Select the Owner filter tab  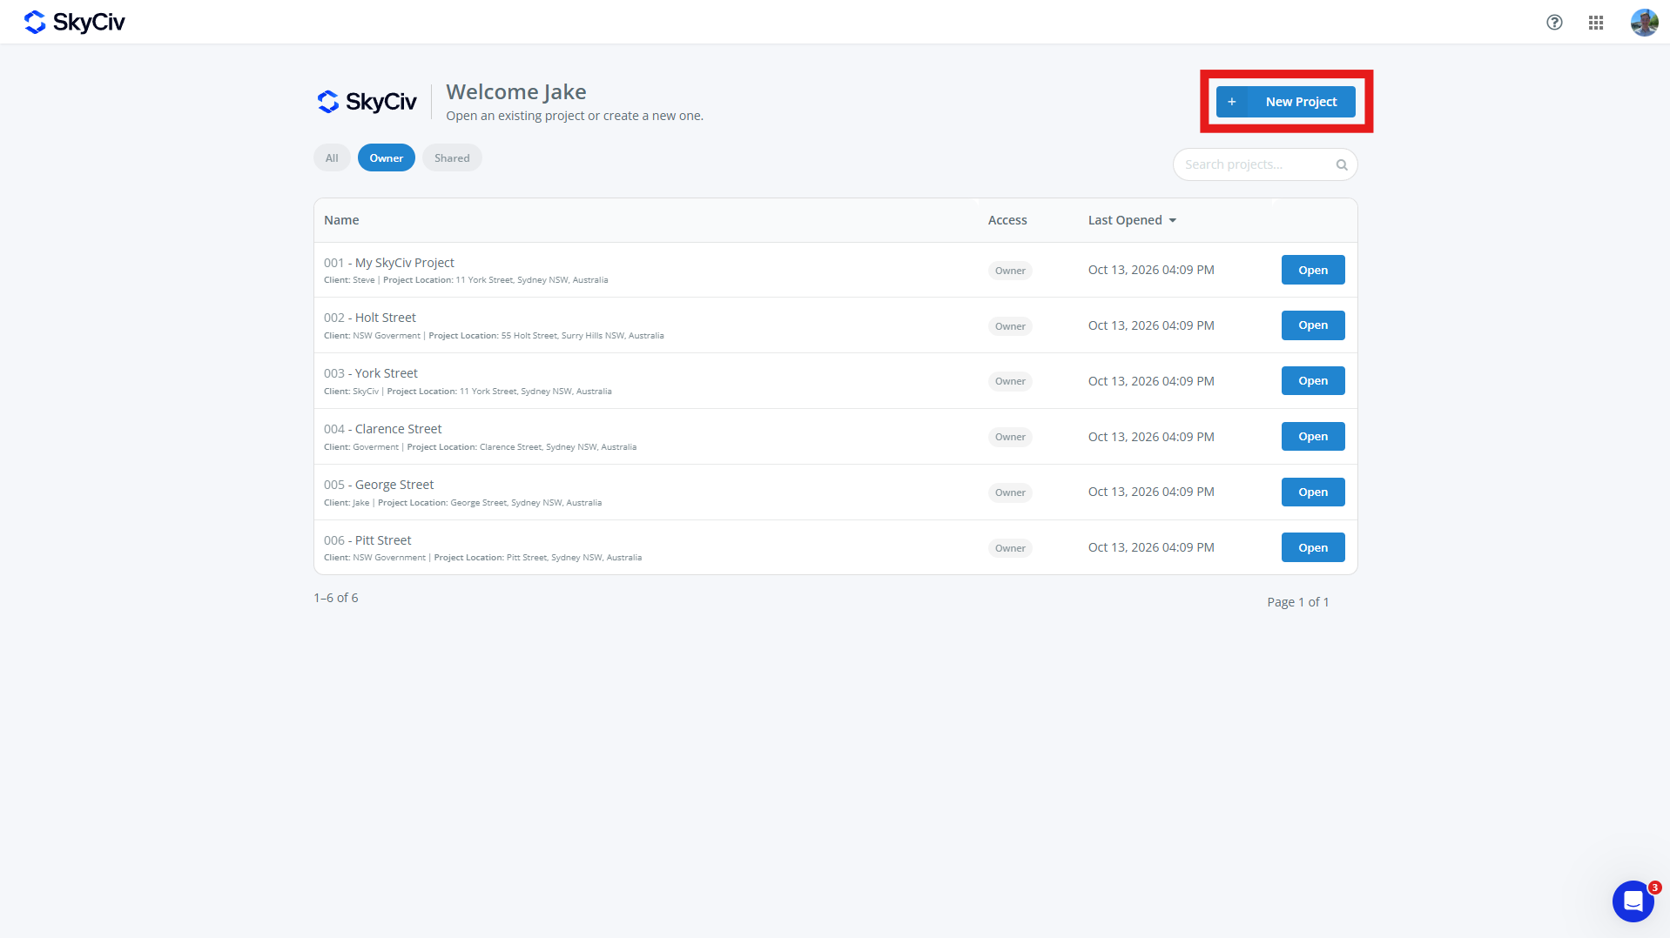pos(387,157)
